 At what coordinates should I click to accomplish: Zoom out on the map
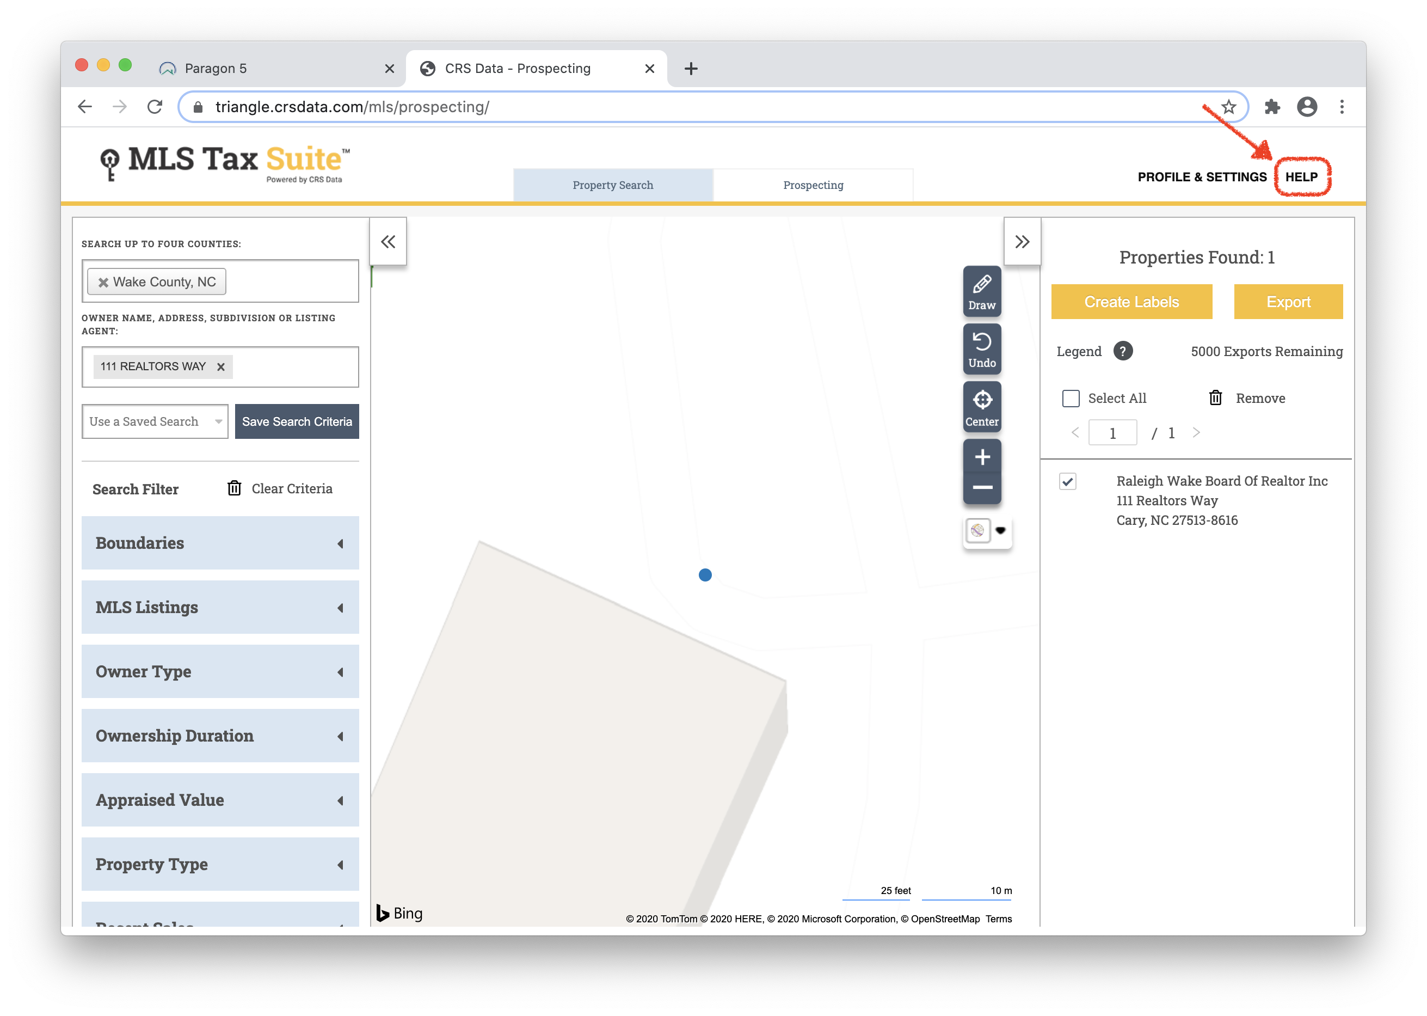pos(982,487)
